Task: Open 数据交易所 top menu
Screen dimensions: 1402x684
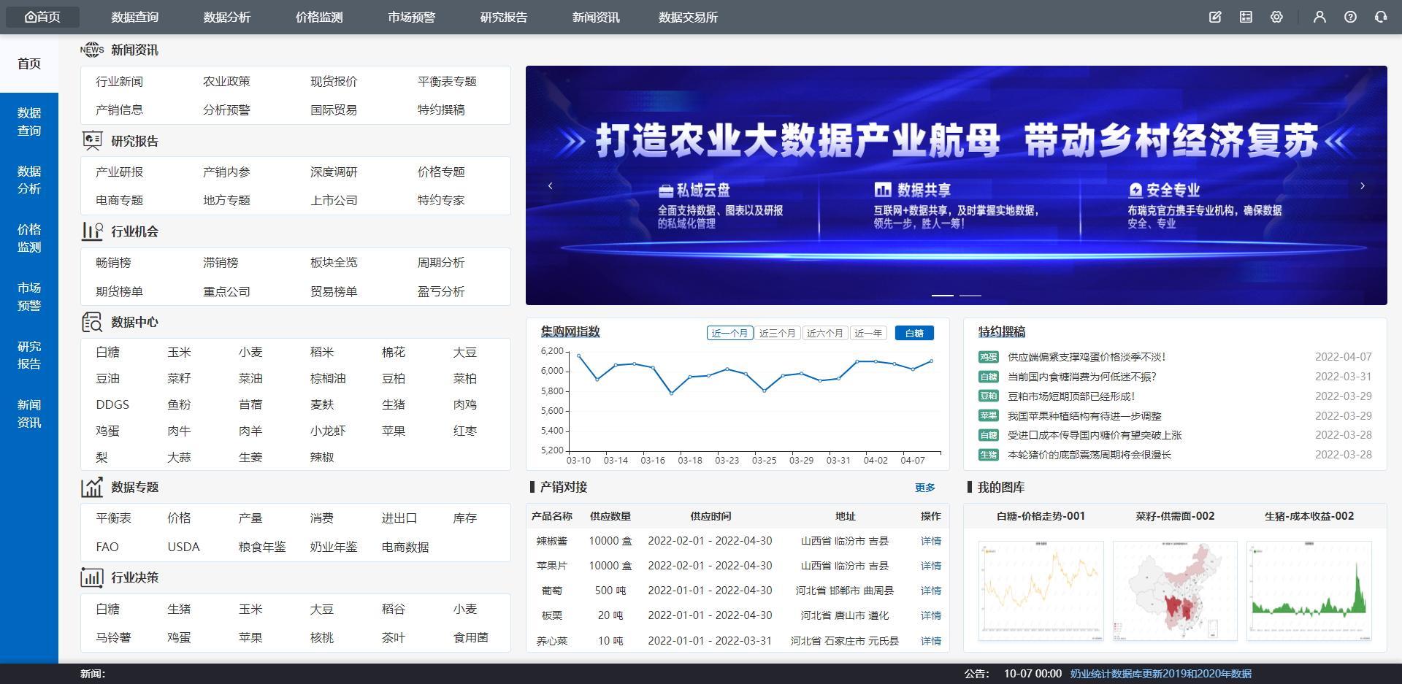Action: (688, 17)
